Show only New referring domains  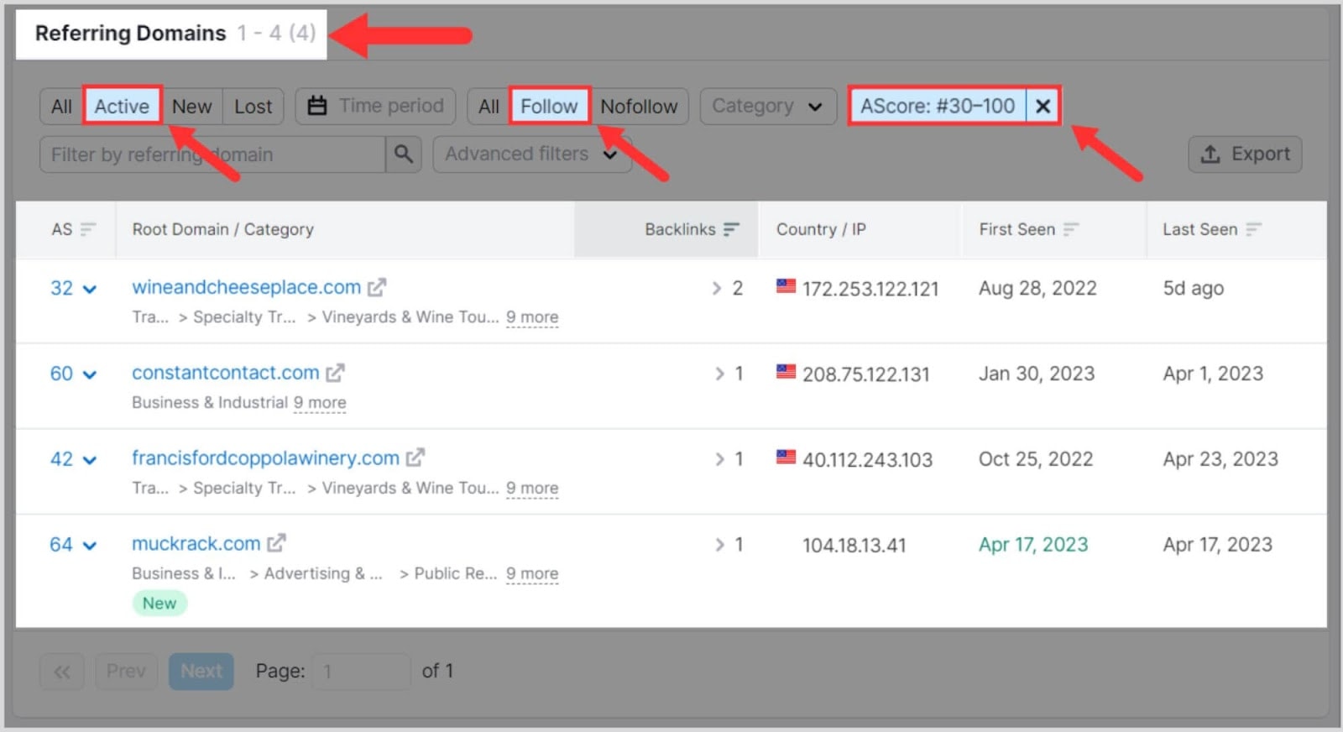(x=191, y=107)
